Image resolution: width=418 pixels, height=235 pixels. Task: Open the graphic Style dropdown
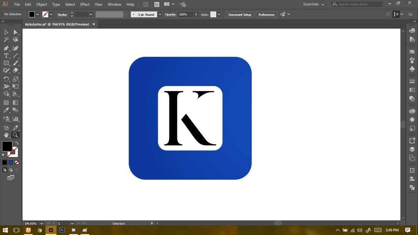point(219,14)
